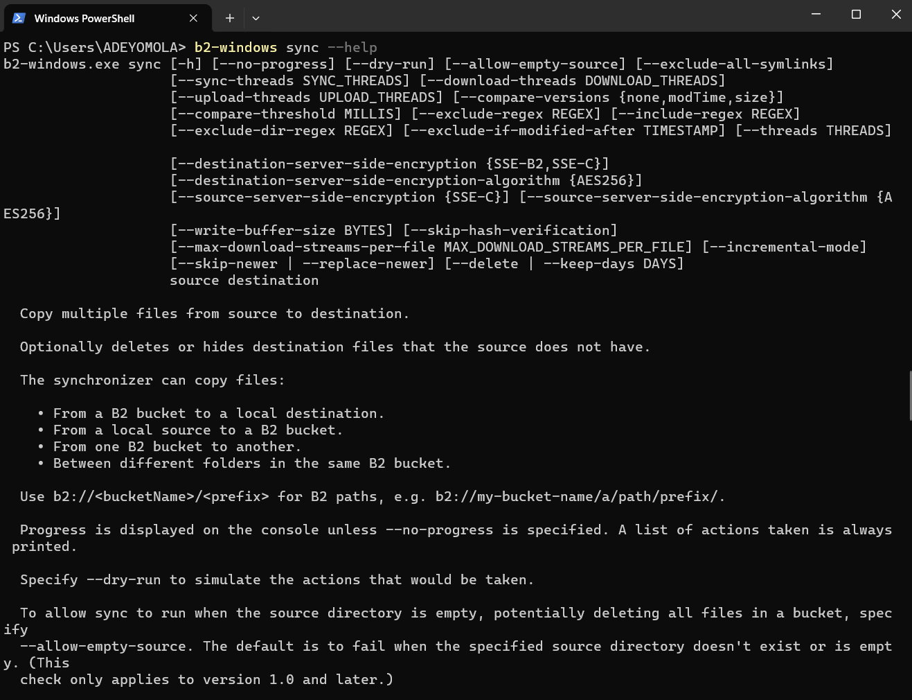Click '[--threads THREADS]' text
912x700 pixels.
(x=814, y=130)
